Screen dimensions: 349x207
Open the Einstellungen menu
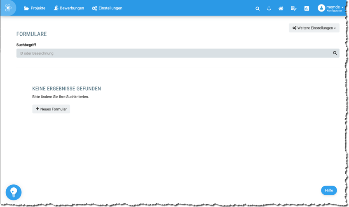(x=107, y=8)
